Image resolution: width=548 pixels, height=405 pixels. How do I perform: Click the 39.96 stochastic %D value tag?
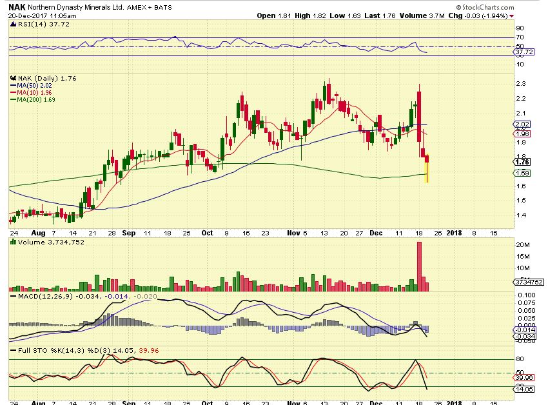point(524,378)
